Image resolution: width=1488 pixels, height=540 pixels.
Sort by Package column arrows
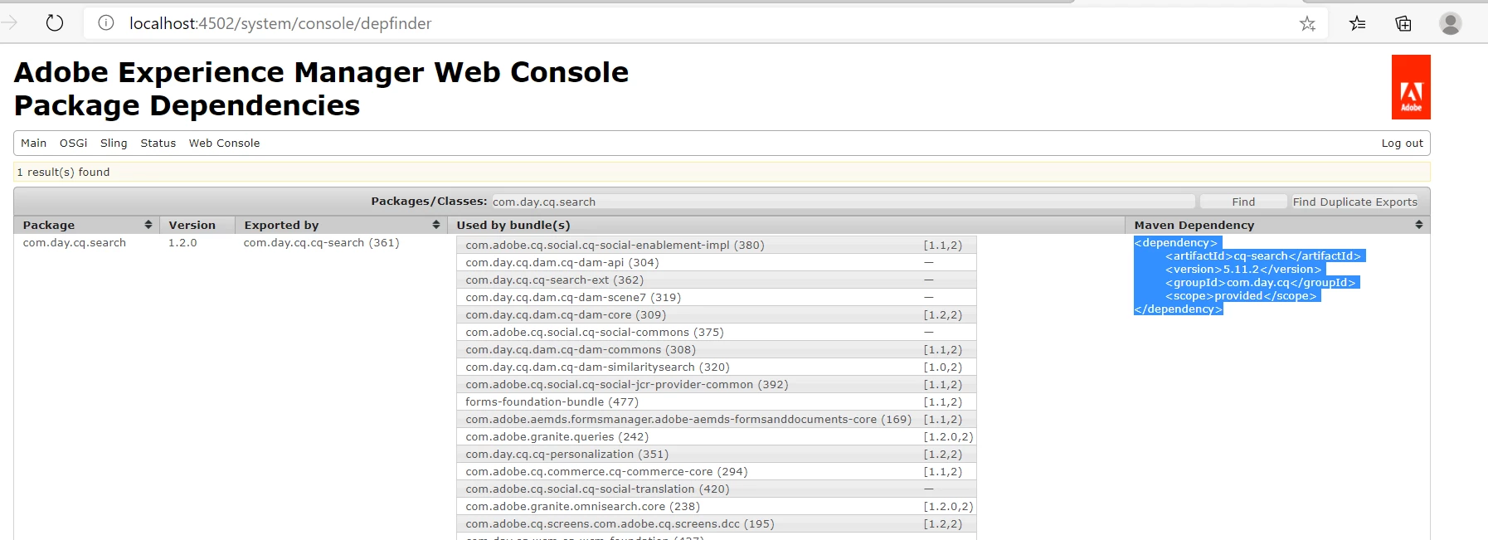click(148, 225)
